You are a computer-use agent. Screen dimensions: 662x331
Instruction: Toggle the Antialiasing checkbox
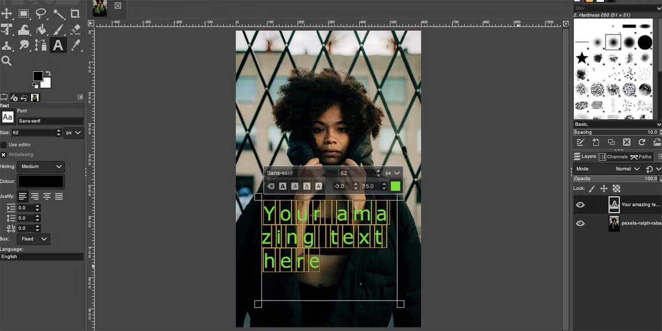pyautogui.click(x=4, y=154)
